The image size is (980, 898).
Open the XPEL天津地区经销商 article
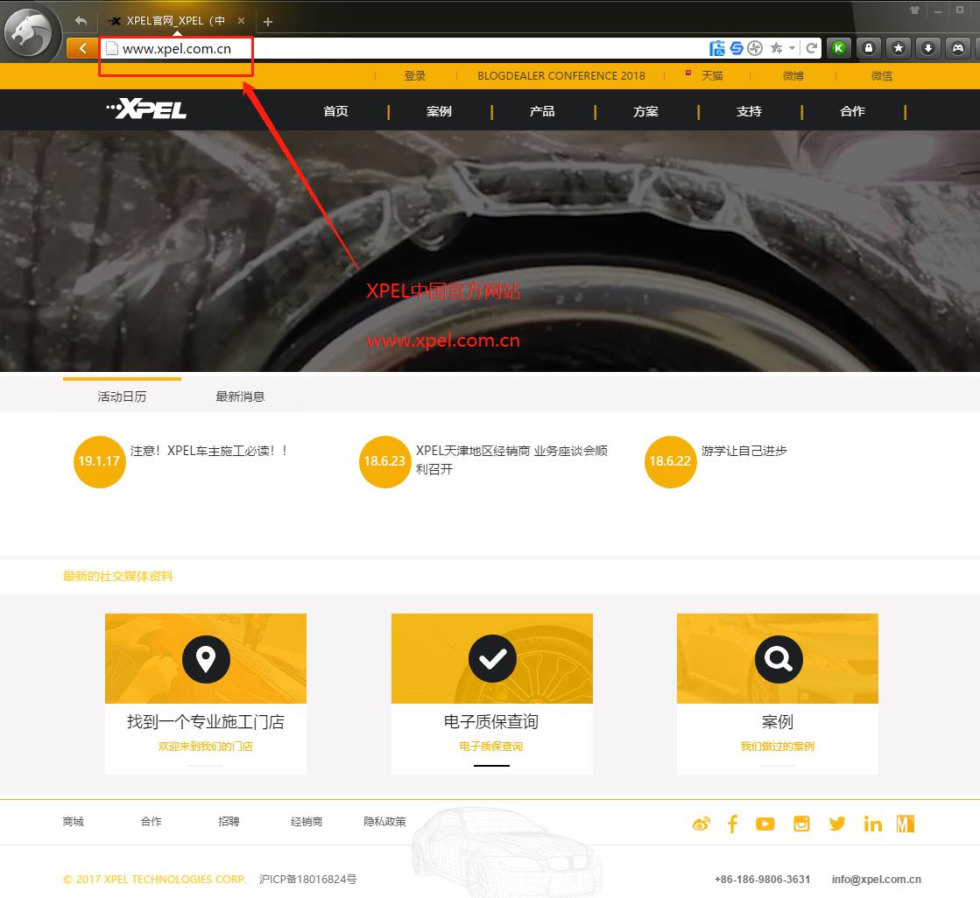(x=511, y=460)
